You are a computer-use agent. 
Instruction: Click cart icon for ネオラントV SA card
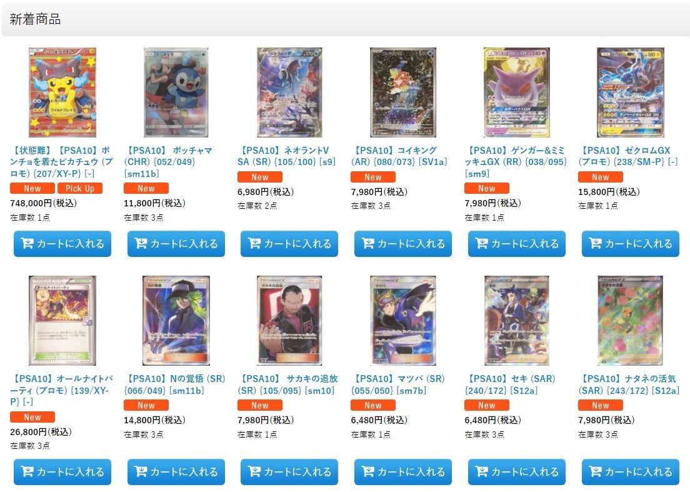click(255, 243)
